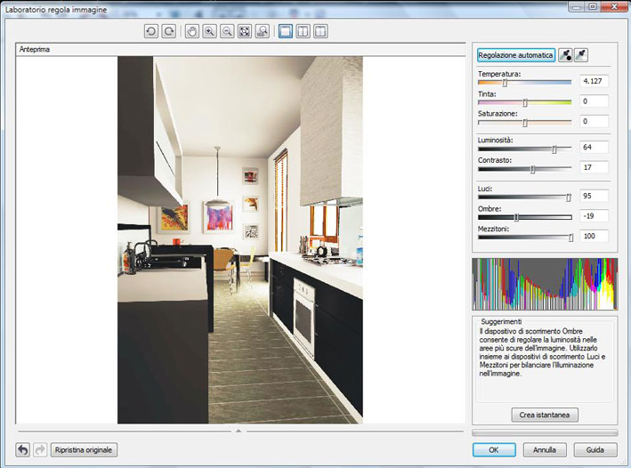Image resolution: width=631 pixels, height=468 pixels.
Task: Click Regolazione automatica button
Action: (516, 55)
